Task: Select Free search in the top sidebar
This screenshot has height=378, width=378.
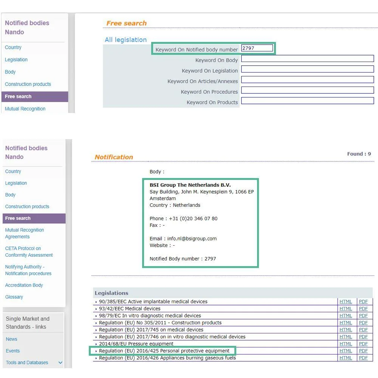Action: point(35,96)
